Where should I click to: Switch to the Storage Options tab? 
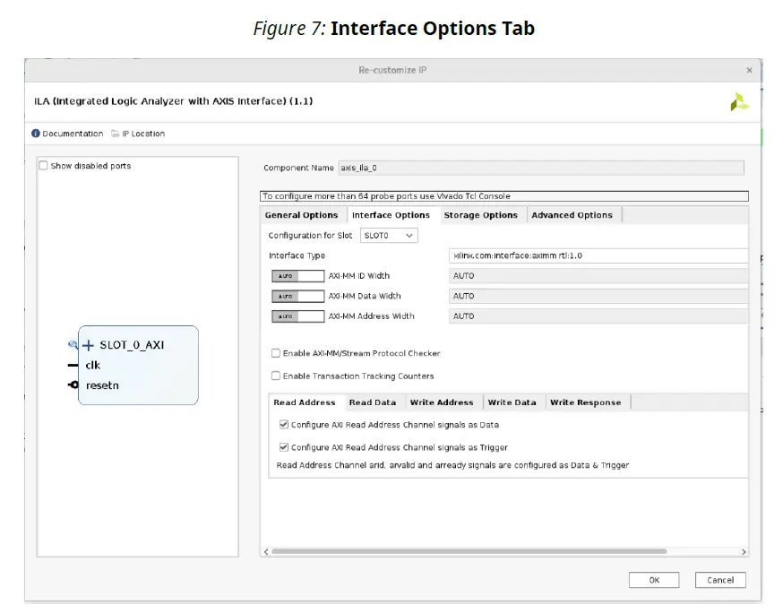coord(479,214)
